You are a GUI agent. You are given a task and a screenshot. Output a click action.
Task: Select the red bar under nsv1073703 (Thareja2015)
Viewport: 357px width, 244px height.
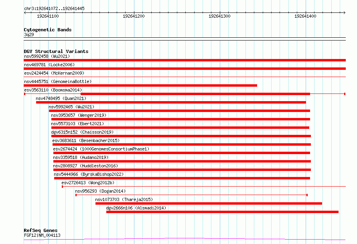(x=209, y=203)
